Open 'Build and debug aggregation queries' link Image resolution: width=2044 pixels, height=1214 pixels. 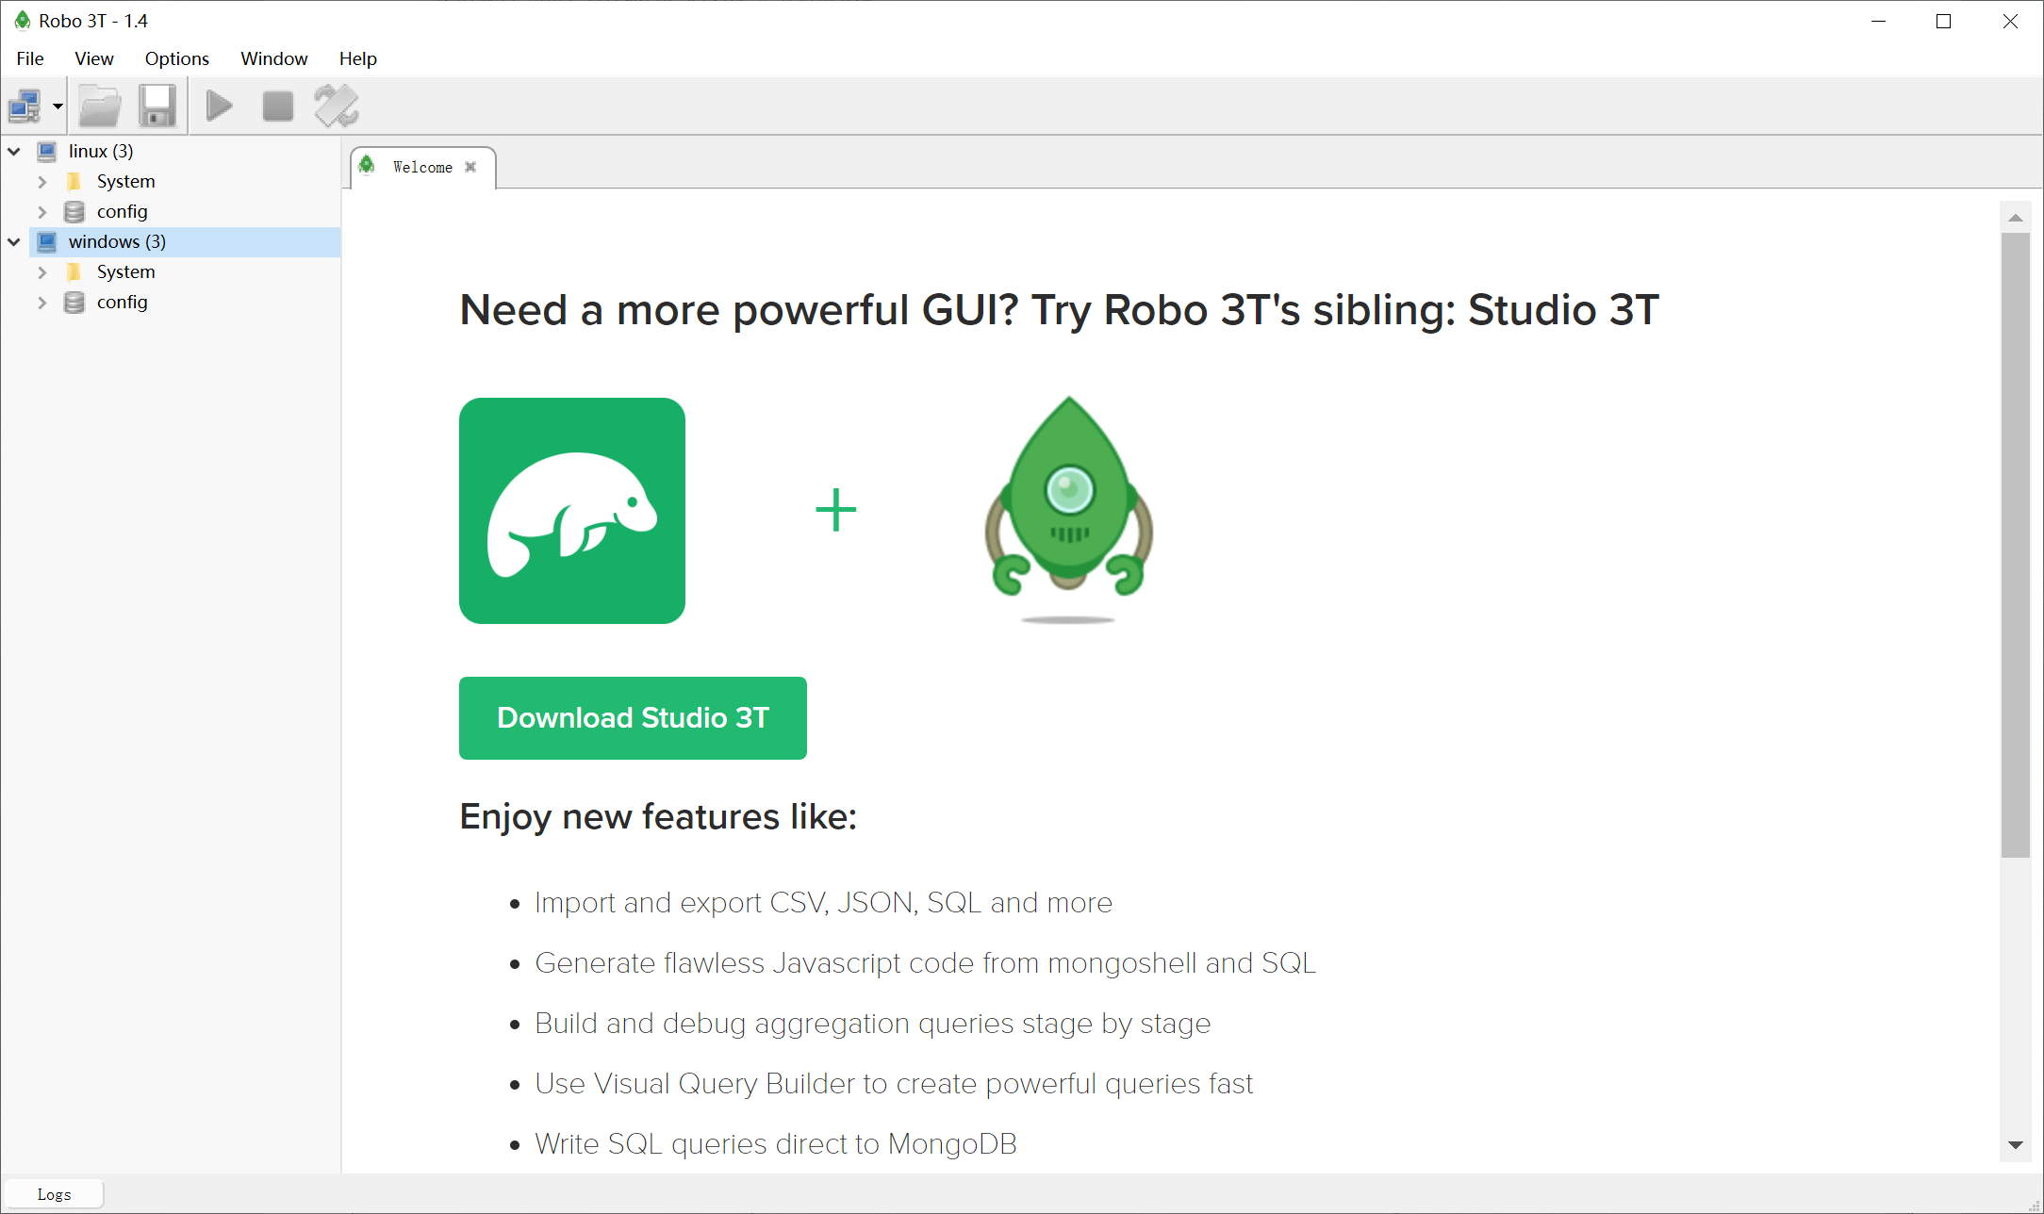click(872, 1024)
